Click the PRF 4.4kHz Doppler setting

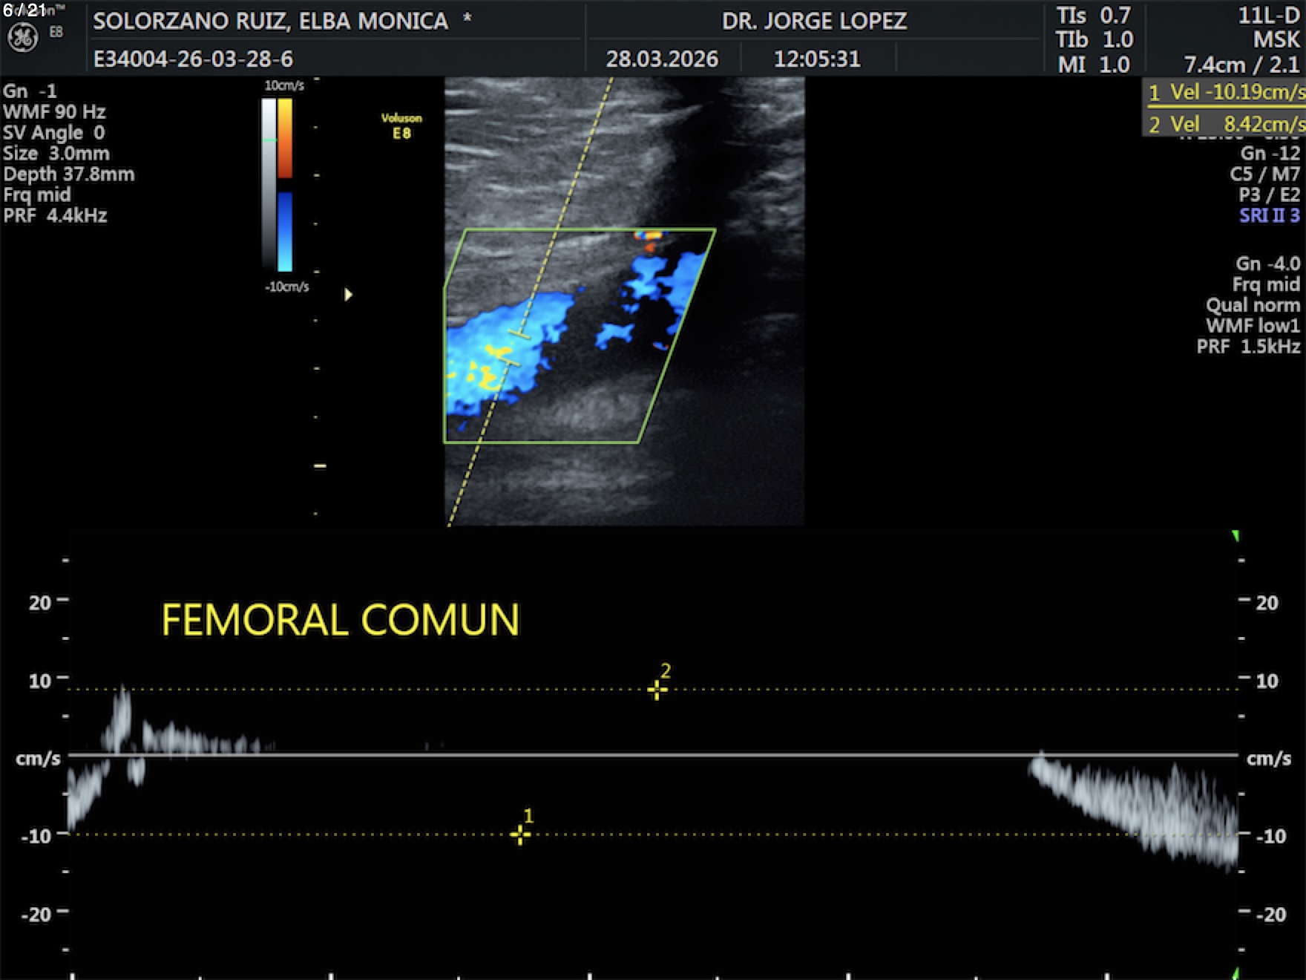coord(56,216)
